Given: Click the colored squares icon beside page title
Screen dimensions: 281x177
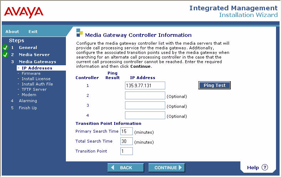Looking at the screenshot, I should click(x=79, y=33).
